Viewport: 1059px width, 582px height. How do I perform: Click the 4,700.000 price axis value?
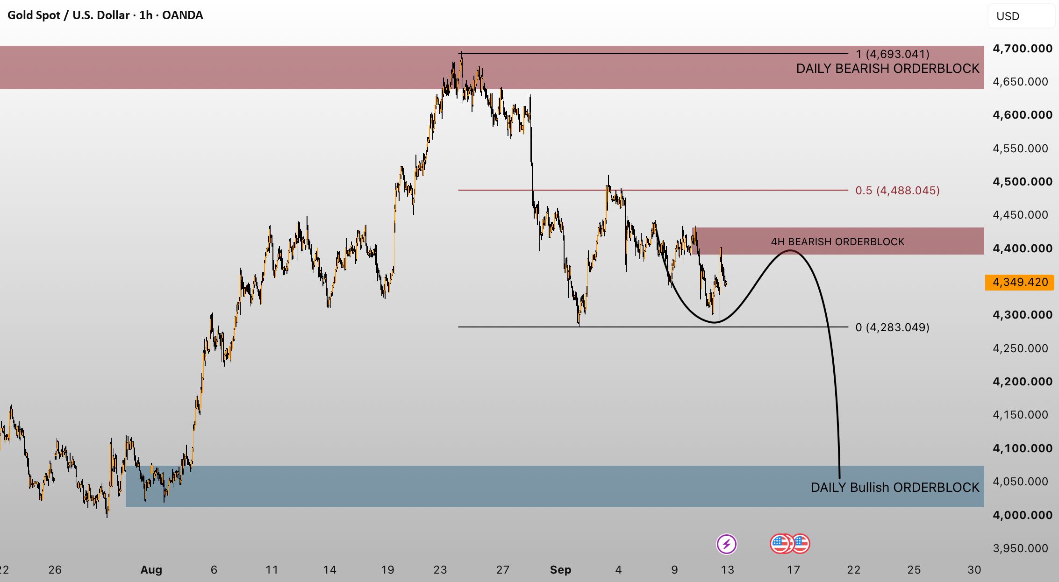pos(1023,49)
